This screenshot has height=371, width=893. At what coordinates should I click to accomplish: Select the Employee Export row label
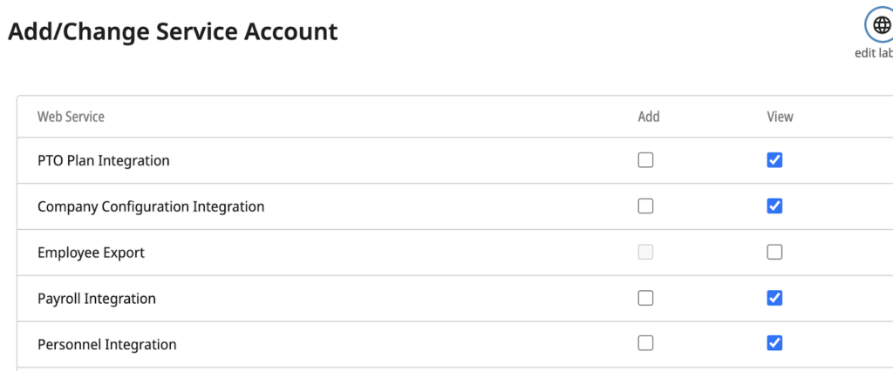click(91, 253)
